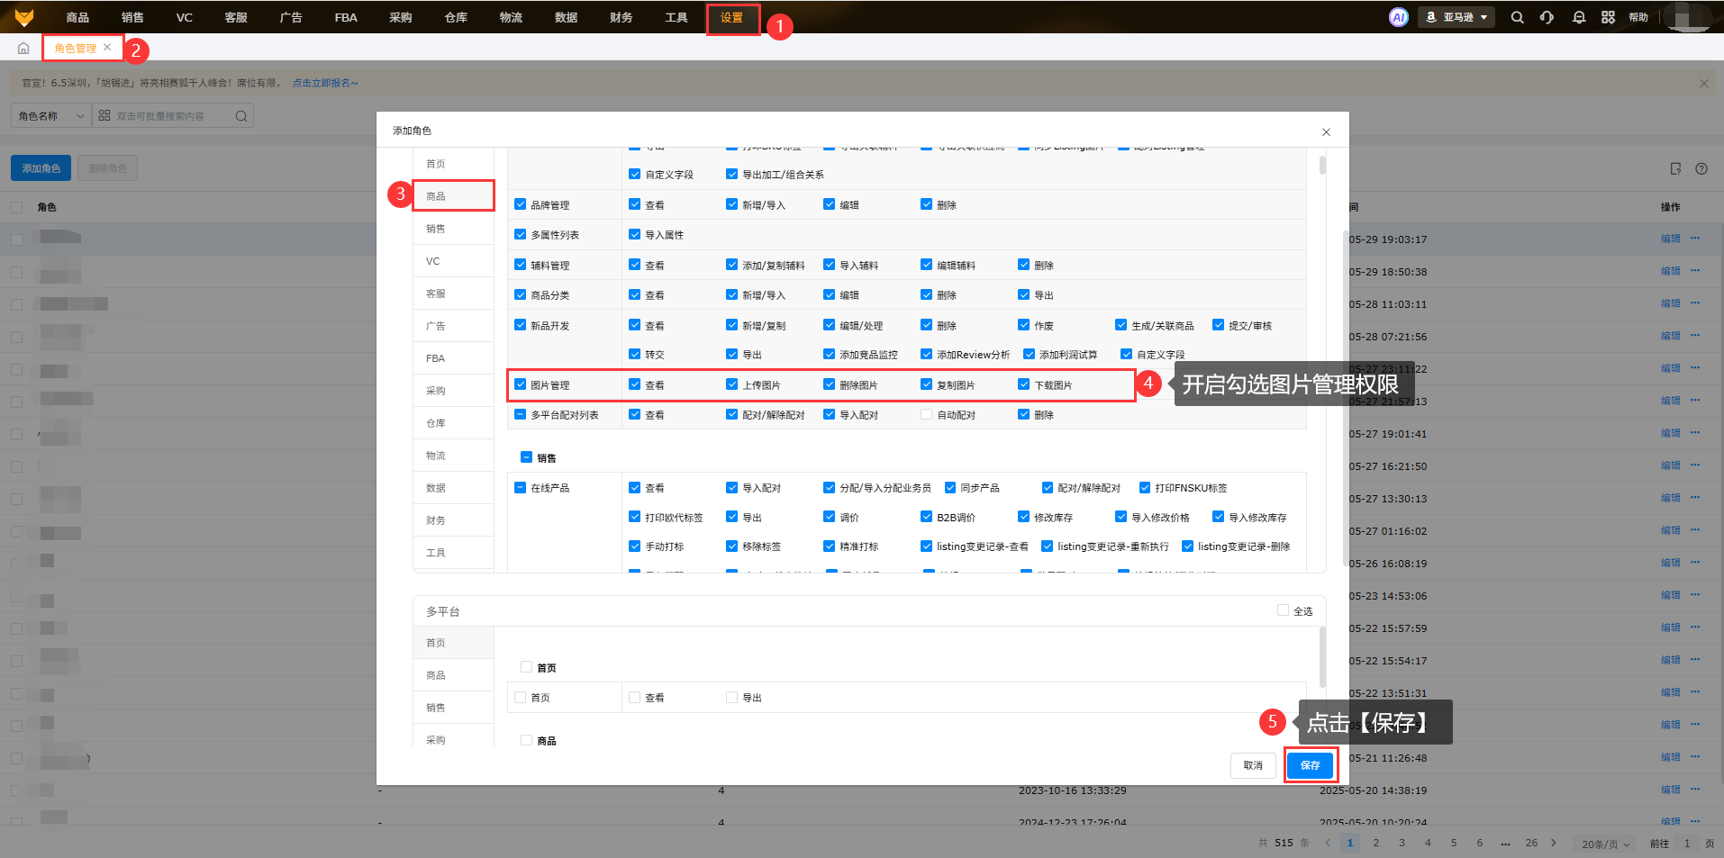Open the AI assistant icon
This screenshot has height=858, width=1724.
[x=1398, y=17]
